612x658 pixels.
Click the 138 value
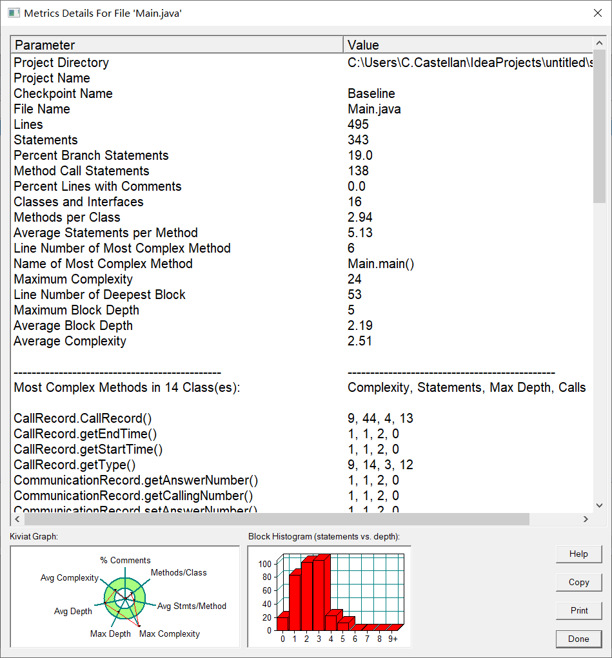tap(358, 171)
